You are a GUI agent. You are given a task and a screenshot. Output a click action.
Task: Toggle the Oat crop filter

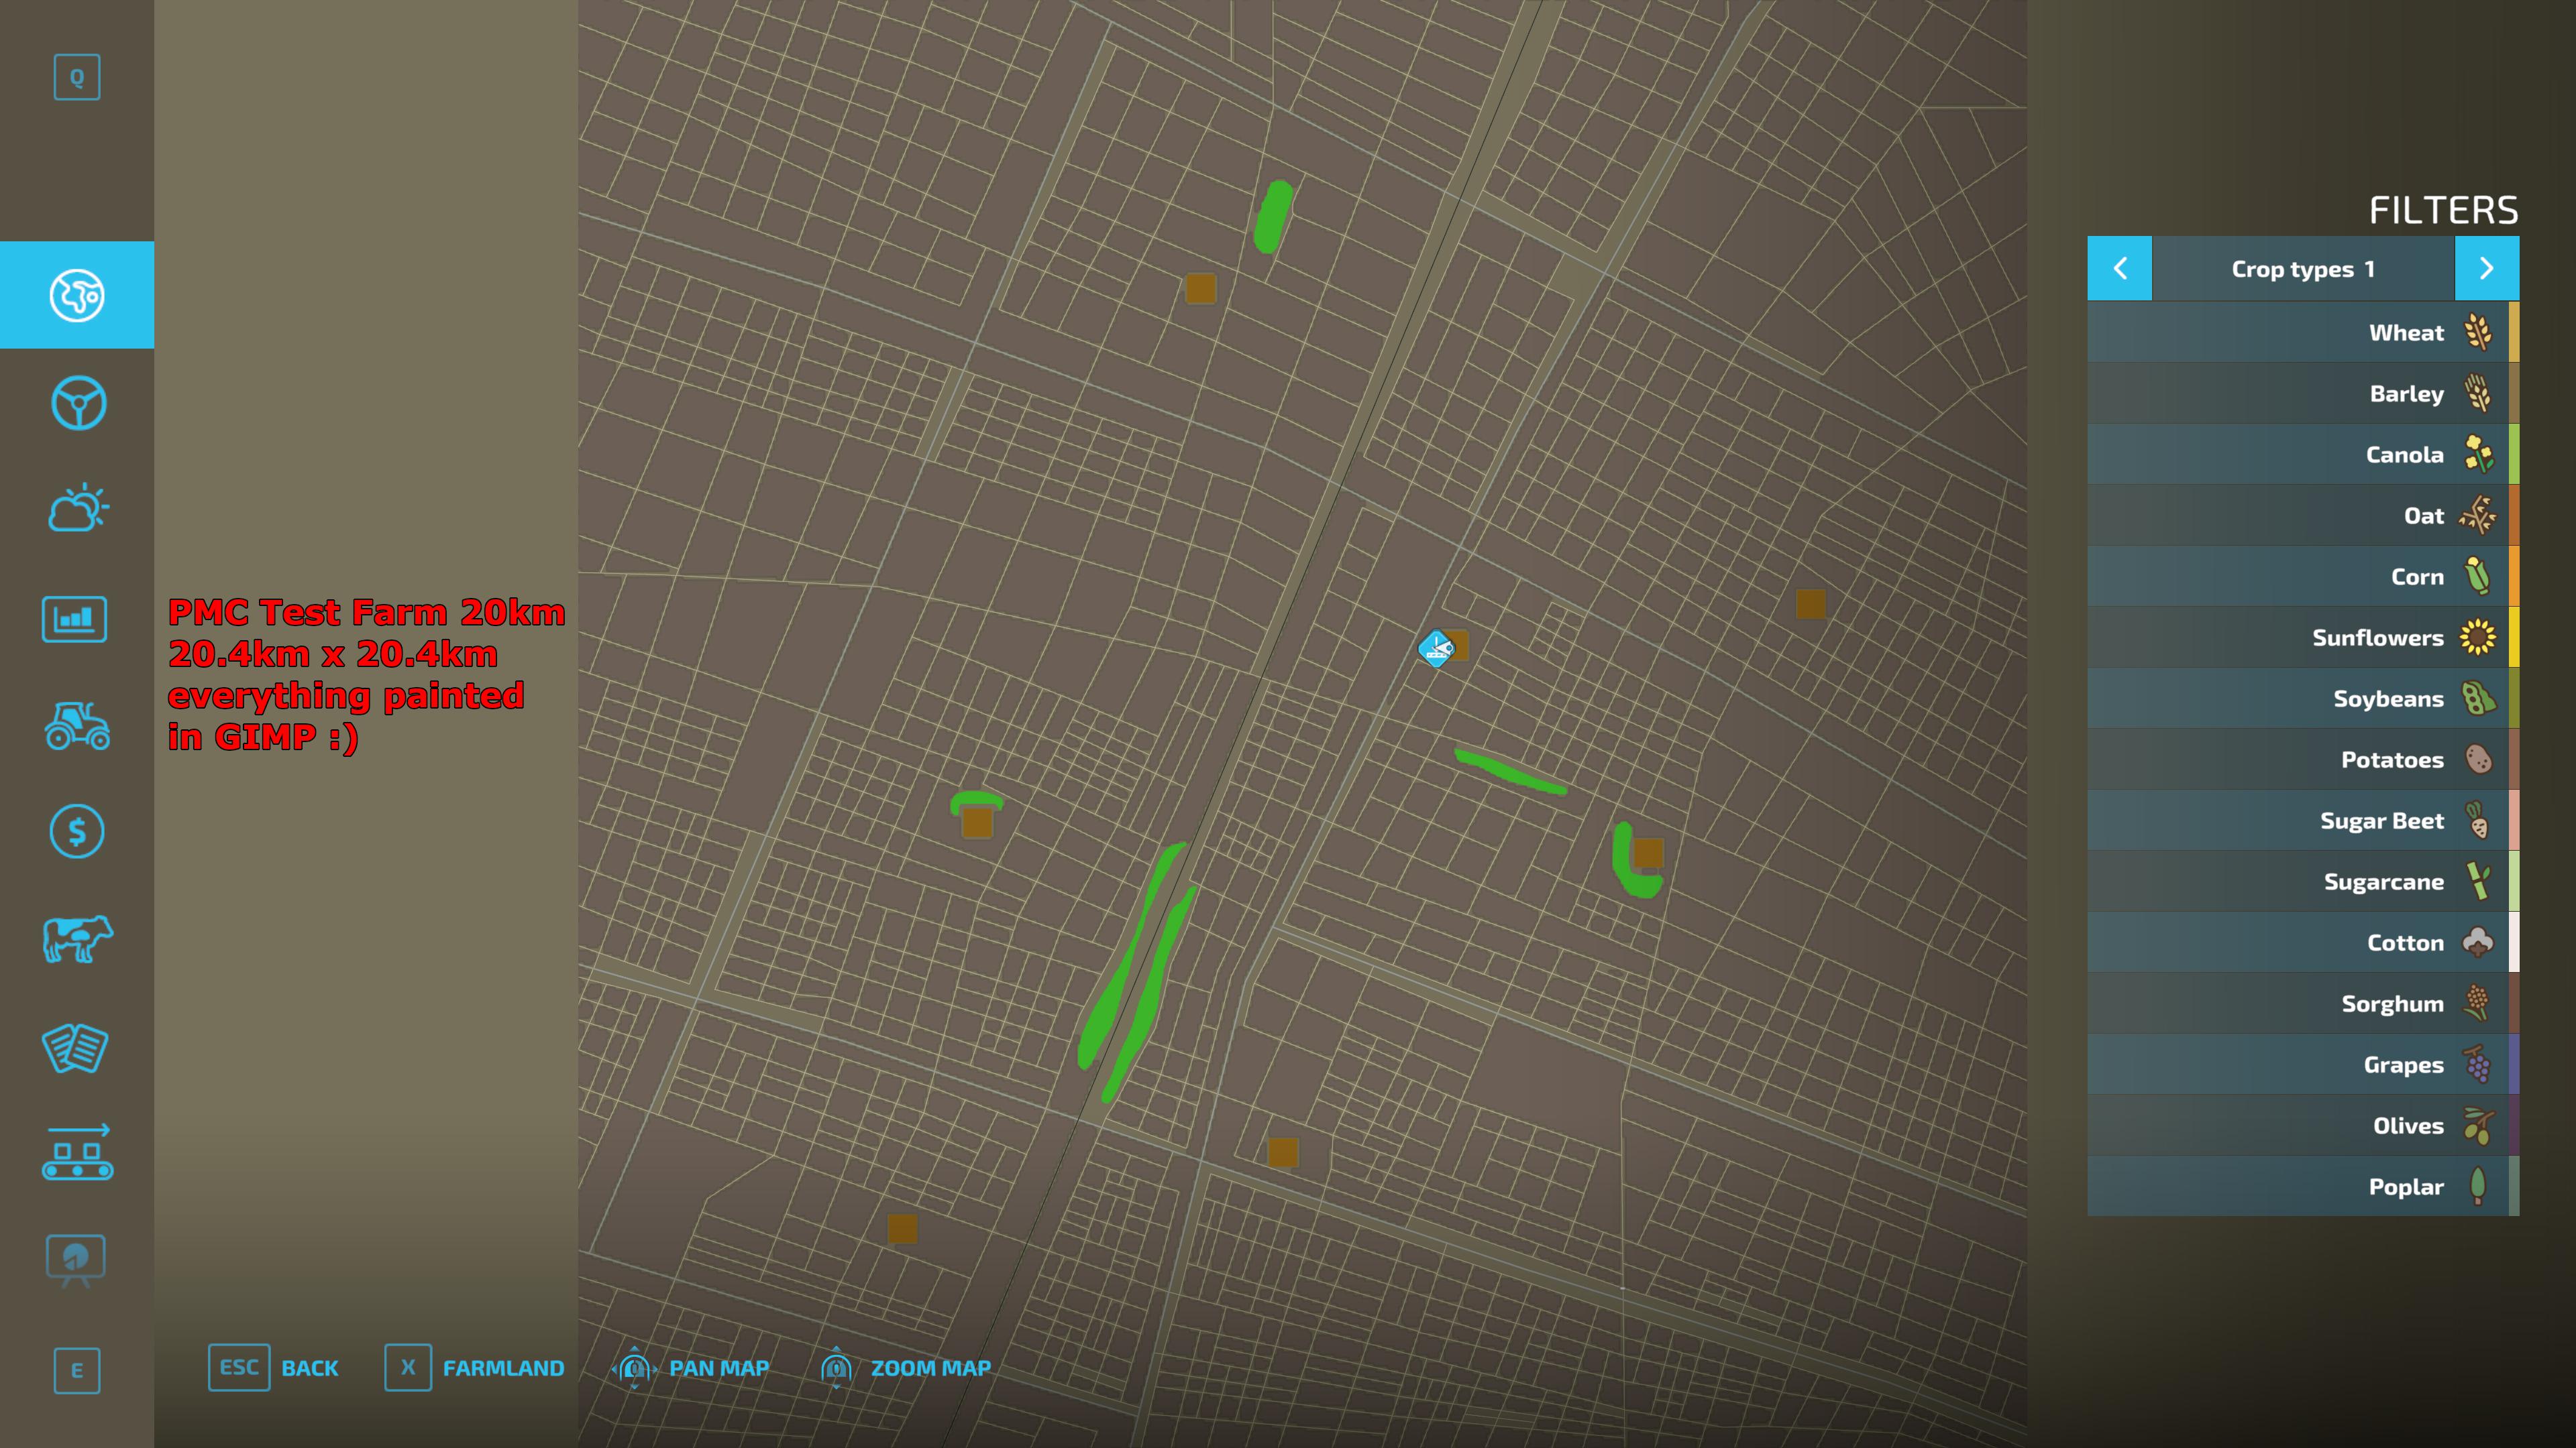coord(2303,515)
